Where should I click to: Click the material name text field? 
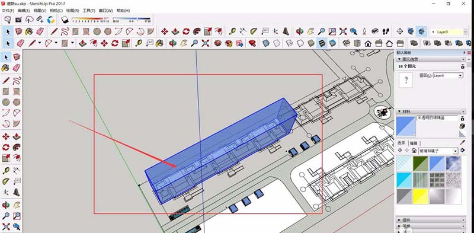(x=437, y=118)
